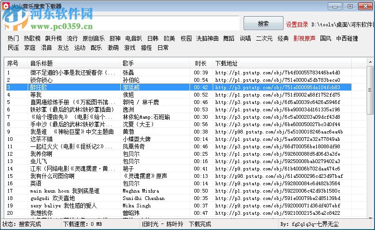The height and width of the screenshot is (230, 375).
Task: Sort by the 序号 column header
Action: click(x=16, y=63)
